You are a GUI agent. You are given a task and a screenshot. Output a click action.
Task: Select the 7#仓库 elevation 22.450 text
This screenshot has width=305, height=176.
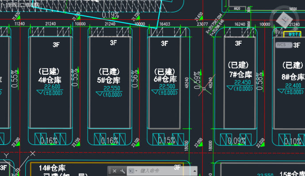(x=242, y=83)
